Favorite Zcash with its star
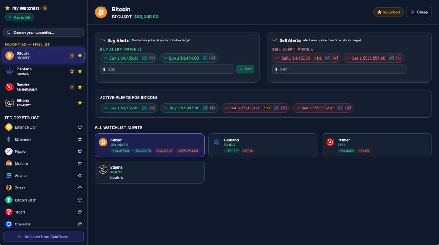 [x=80, y=188]
